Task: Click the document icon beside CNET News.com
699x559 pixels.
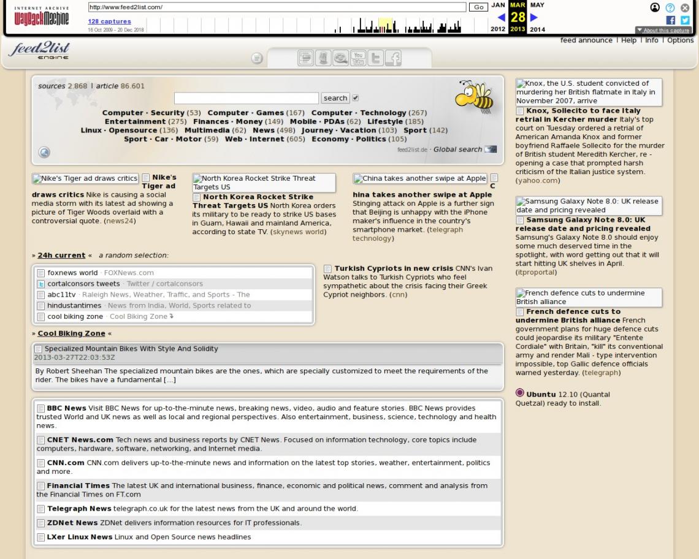Action: pyautogui.click(x=40, y=440)
